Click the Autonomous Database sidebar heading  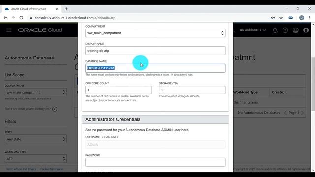pyautogui.click(x=30, y=58)
